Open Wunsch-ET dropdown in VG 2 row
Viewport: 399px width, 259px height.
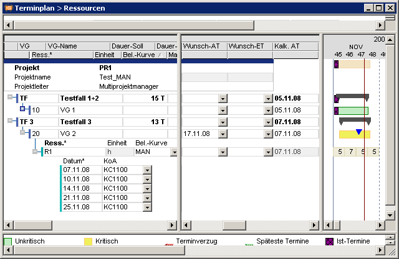pos(268,134)
